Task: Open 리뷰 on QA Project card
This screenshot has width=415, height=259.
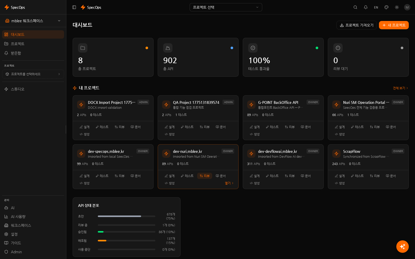Action: (x=205, y=127)
